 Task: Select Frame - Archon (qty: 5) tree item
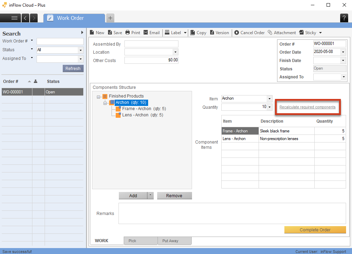144,109
